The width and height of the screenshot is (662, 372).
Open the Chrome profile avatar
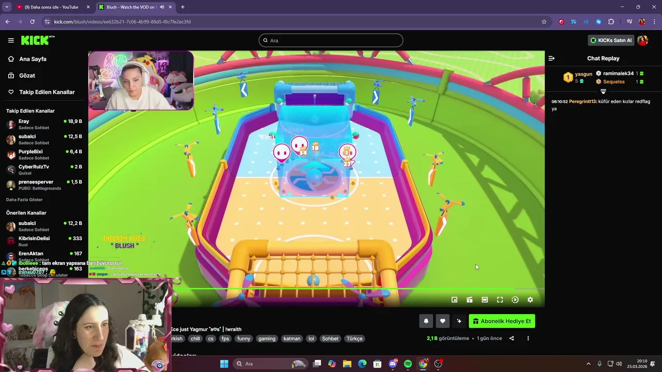point(642,22)
